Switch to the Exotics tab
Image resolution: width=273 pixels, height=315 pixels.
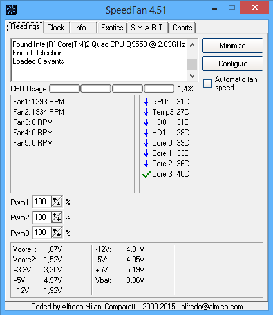112,28
